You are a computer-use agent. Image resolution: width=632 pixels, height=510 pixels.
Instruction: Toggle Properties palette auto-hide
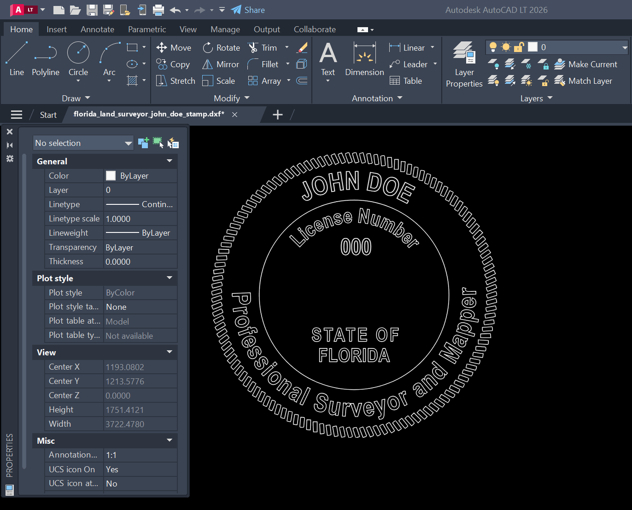9,145
